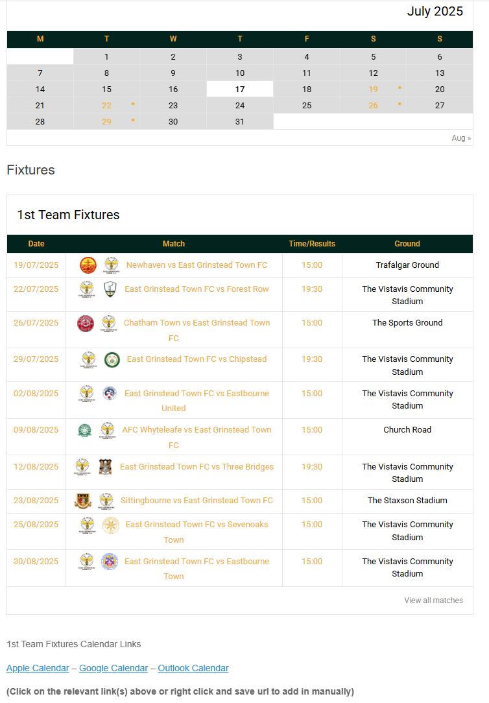The image size is (489, 703).
Task: Open the Google Calendar link
Action: point(113,668)
